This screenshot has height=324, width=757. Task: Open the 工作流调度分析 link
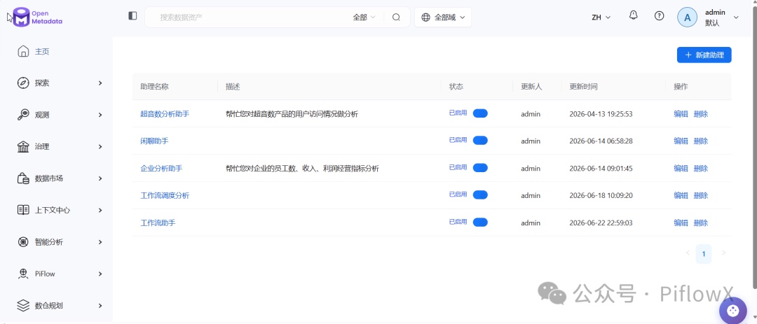click(165, 196)
